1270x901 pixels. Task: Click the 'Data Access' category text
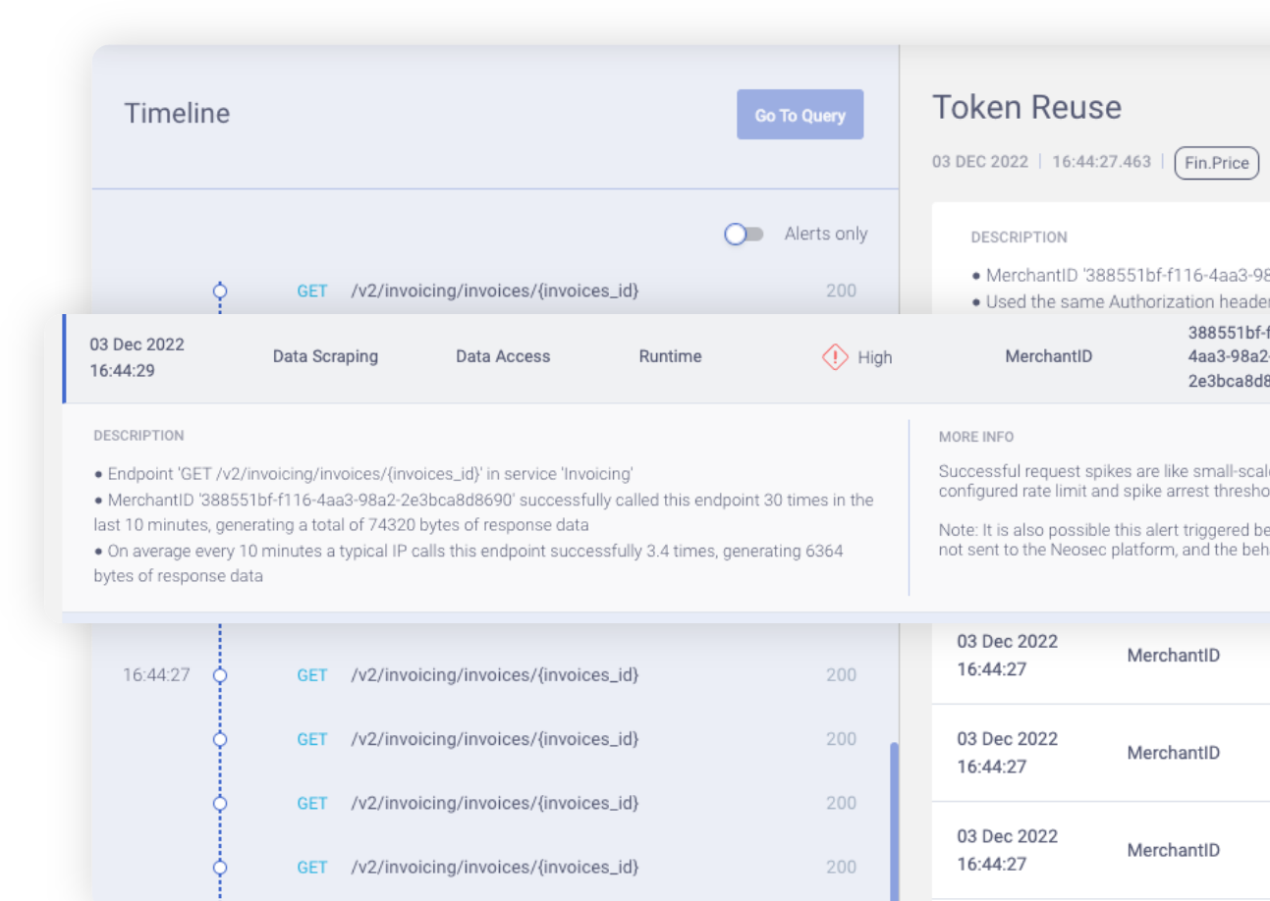pos(503,356)
